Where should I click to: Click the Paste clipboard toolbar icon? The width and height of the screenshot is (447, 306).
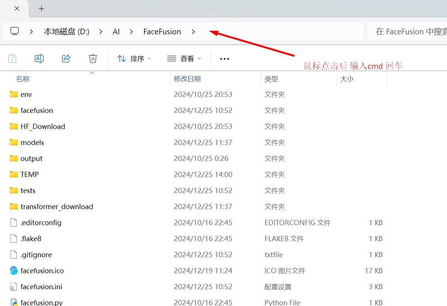[12, 59]
